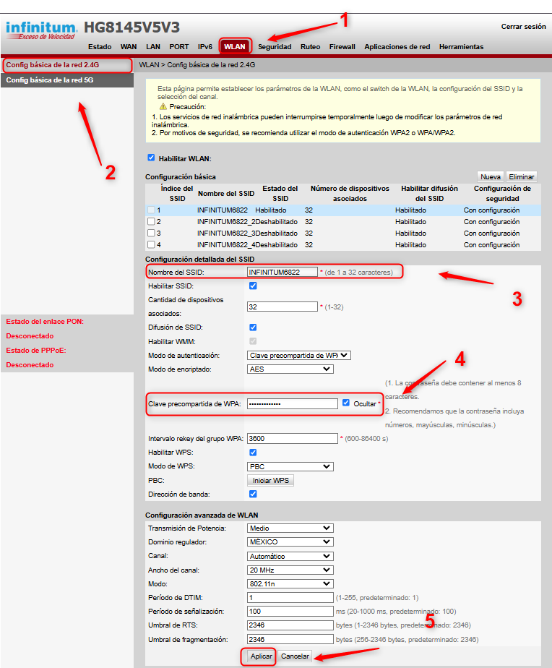Toggle the Habilitar WLAN checkbox
Viewport: 552px width, 668px height.
pos(151,158)
